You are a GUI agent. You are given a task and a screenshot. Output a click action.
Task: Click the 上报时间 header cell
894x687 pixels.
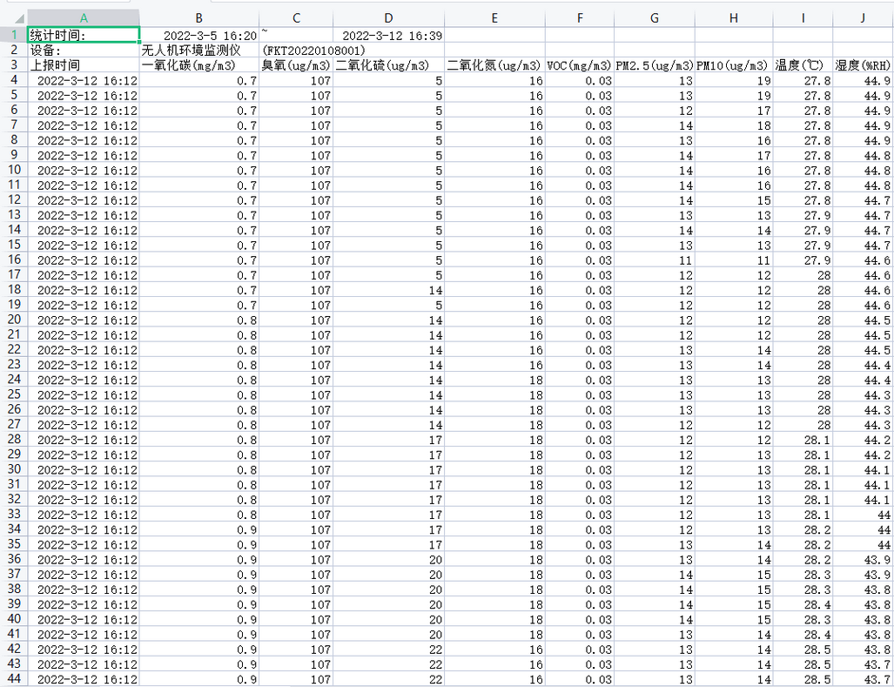[83, 65]
